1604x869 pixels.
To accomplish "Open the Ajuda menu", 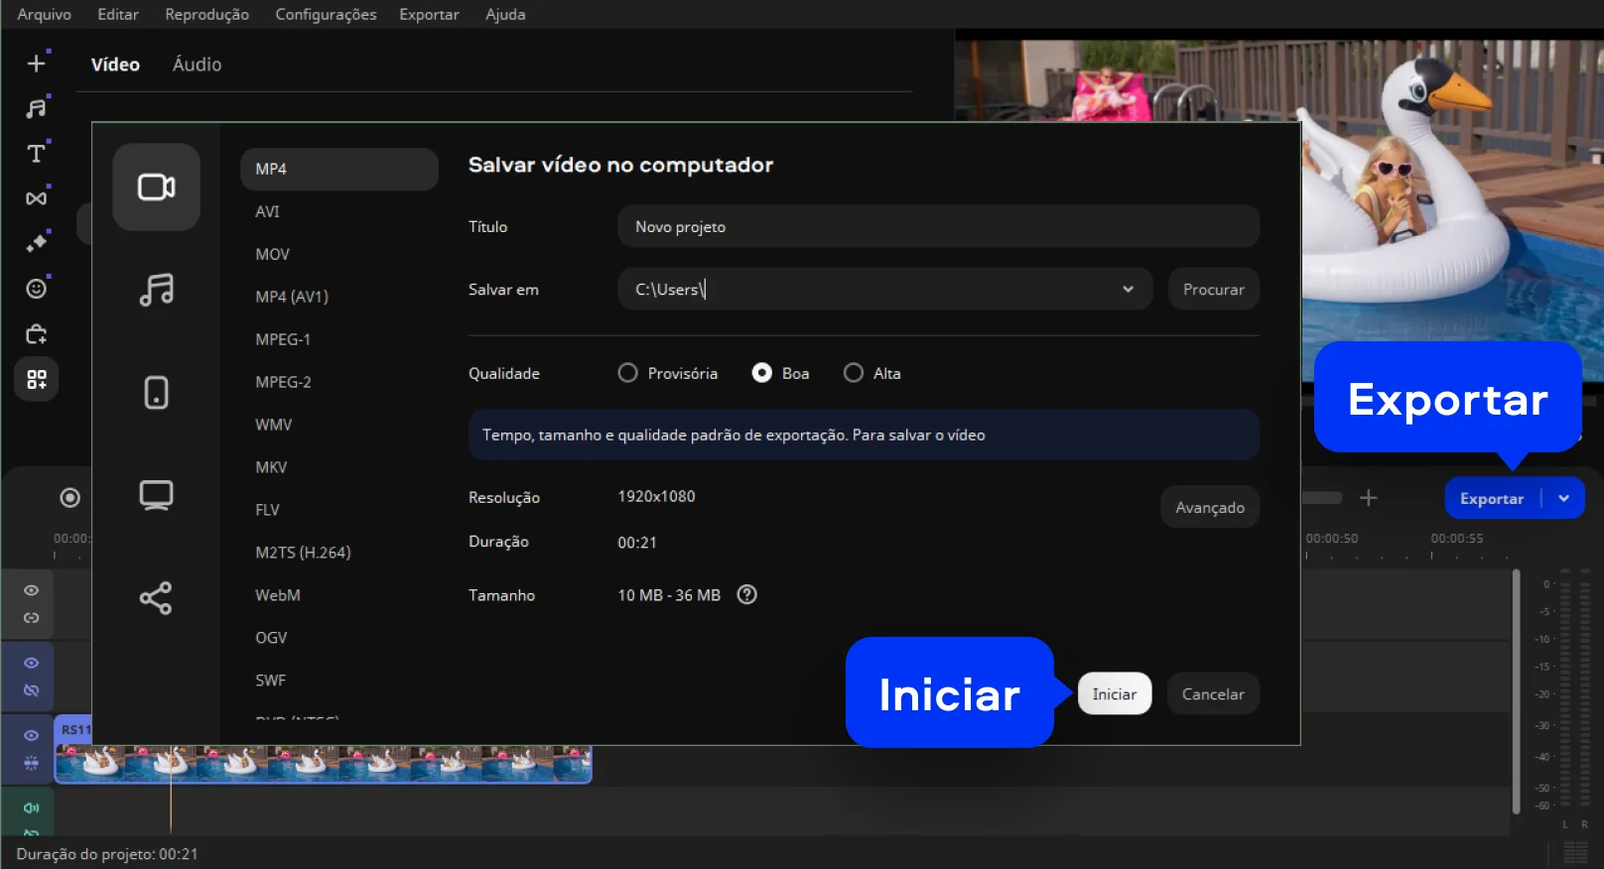I will tap(505, 14).
